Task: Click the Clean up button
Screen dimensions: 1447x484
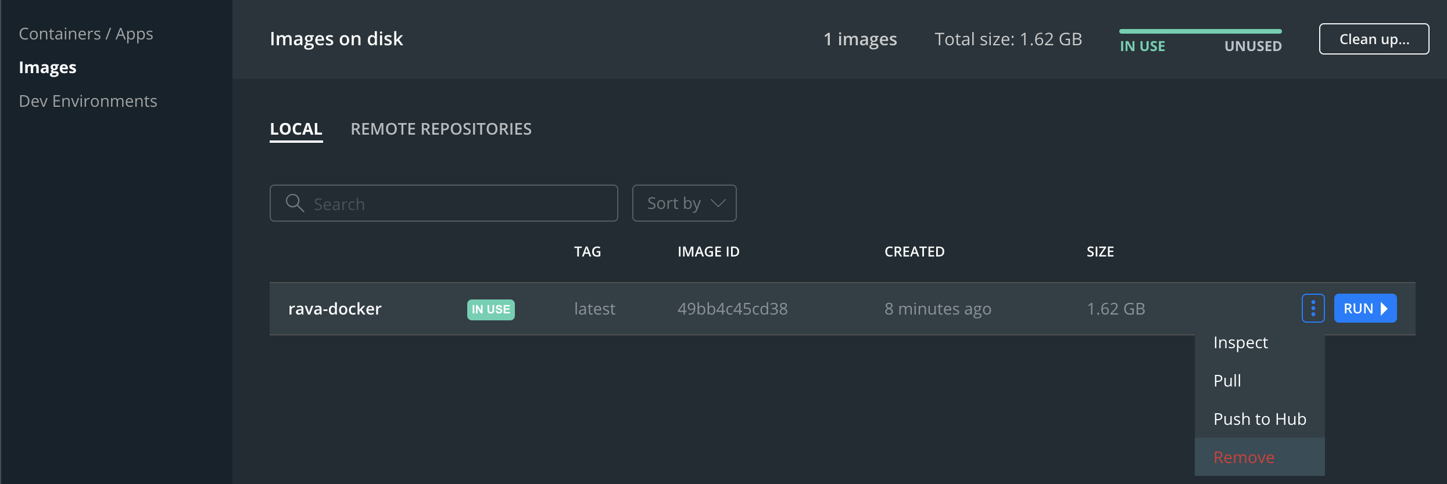Action: coord(1374,38)
